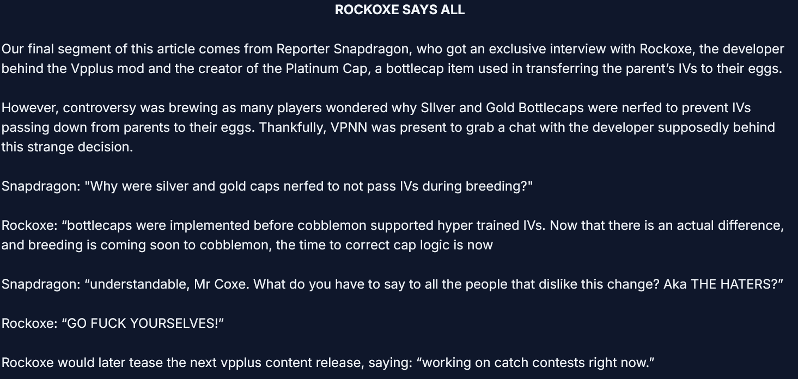Screen dimensions: 798x379
Task: Click the 'ROCKOXE SAYS ALL' heading
Action: click(399, 10)
